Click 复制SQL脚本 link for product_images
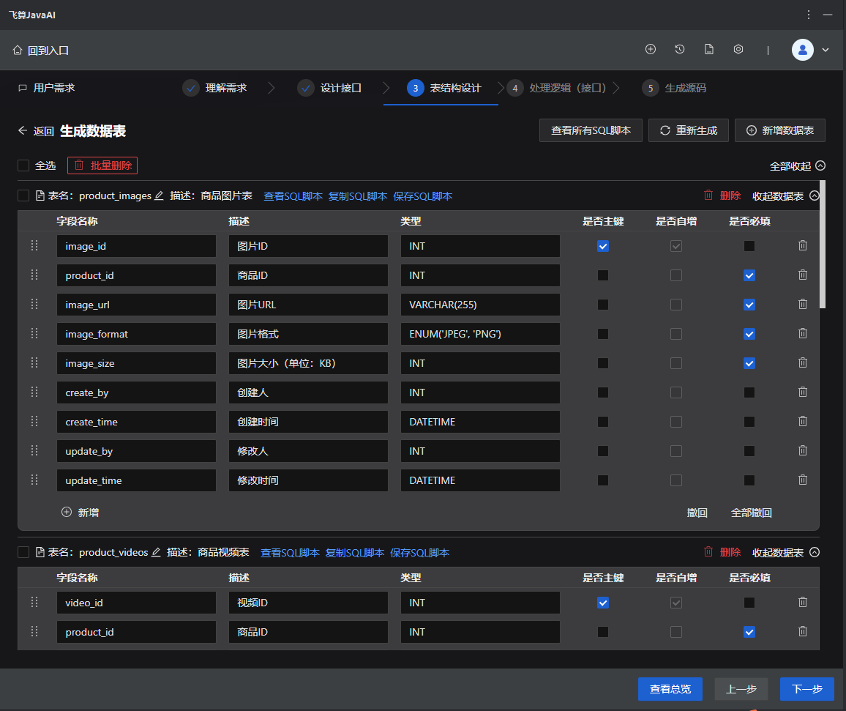The height and width of the screenshot is (711, 846). (358, 196)
